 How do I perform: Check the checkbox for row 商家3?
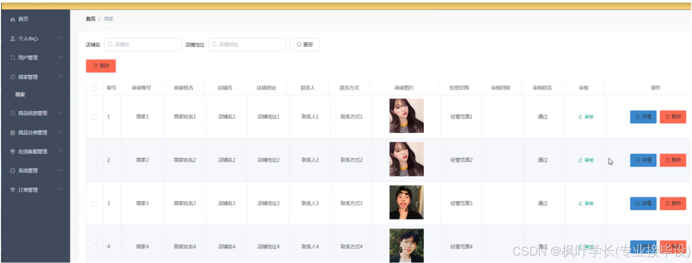[x=94, y=204]
